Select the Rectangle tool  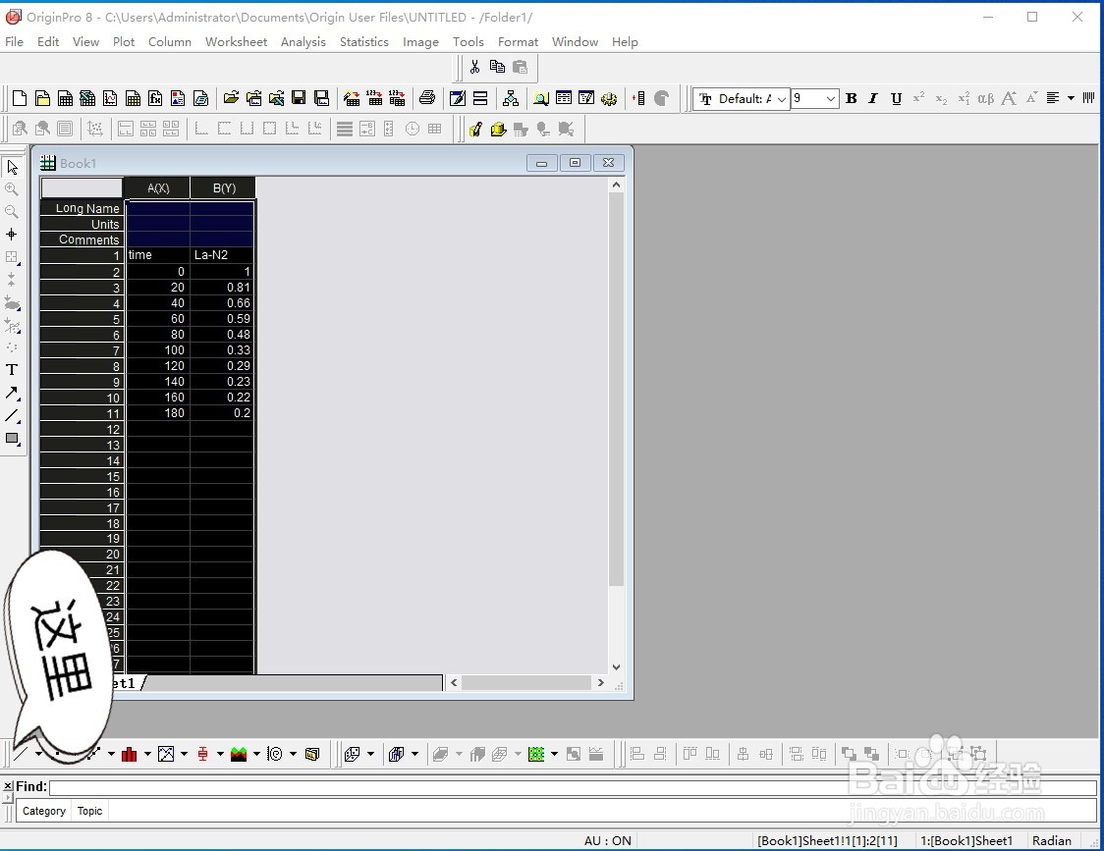(12, 438)
